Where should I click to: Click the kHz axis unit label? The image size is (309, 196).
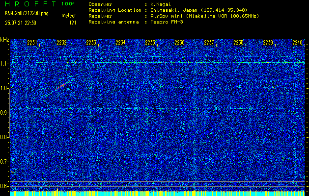pos(4,40)
